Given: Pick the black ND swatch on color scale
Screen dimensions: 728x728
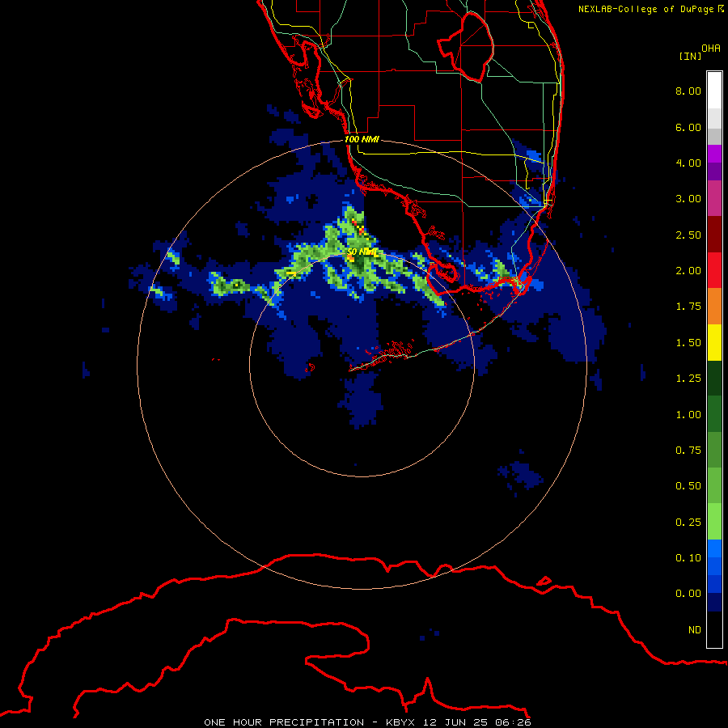Looking at the screenshot, I should 714,629.
